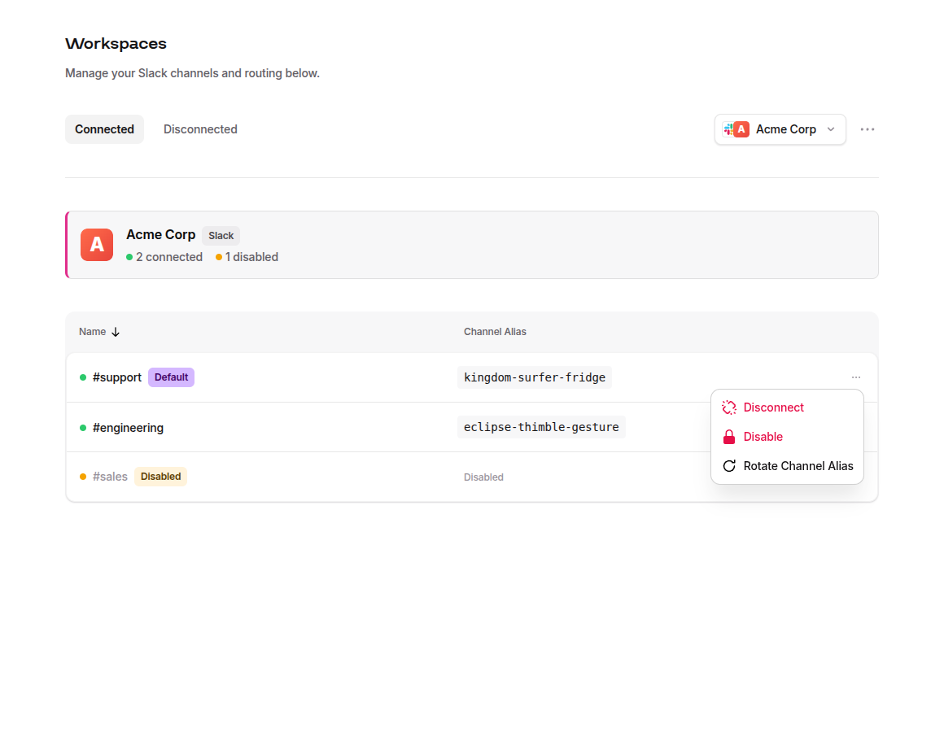This screenshot has height=732, width=944.
Task: Click the rotate arrow icon in menu
Action: (729, 466)
